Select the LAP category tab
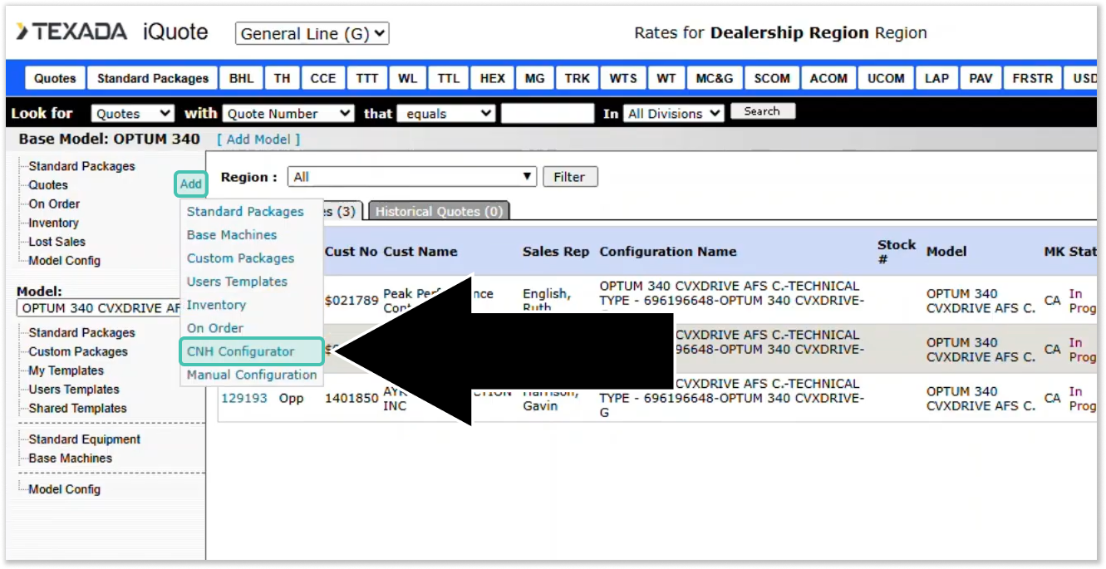This screenshot has width=1106, height=569. pos(937,78)
